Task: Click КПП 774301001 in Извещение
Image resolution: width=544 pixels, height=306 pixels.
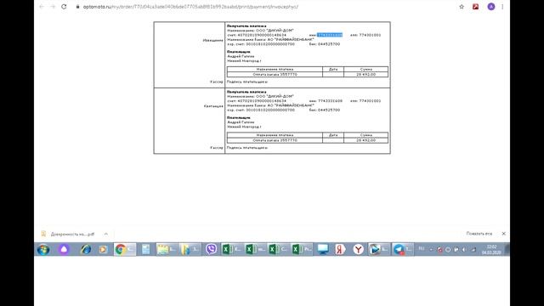Action: [365, 35]
